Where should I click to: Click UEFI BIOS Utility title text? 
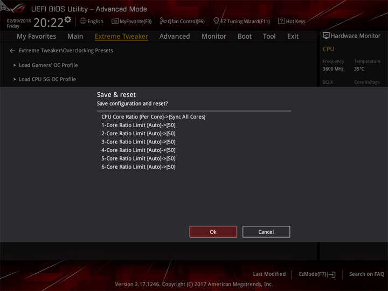89,9
